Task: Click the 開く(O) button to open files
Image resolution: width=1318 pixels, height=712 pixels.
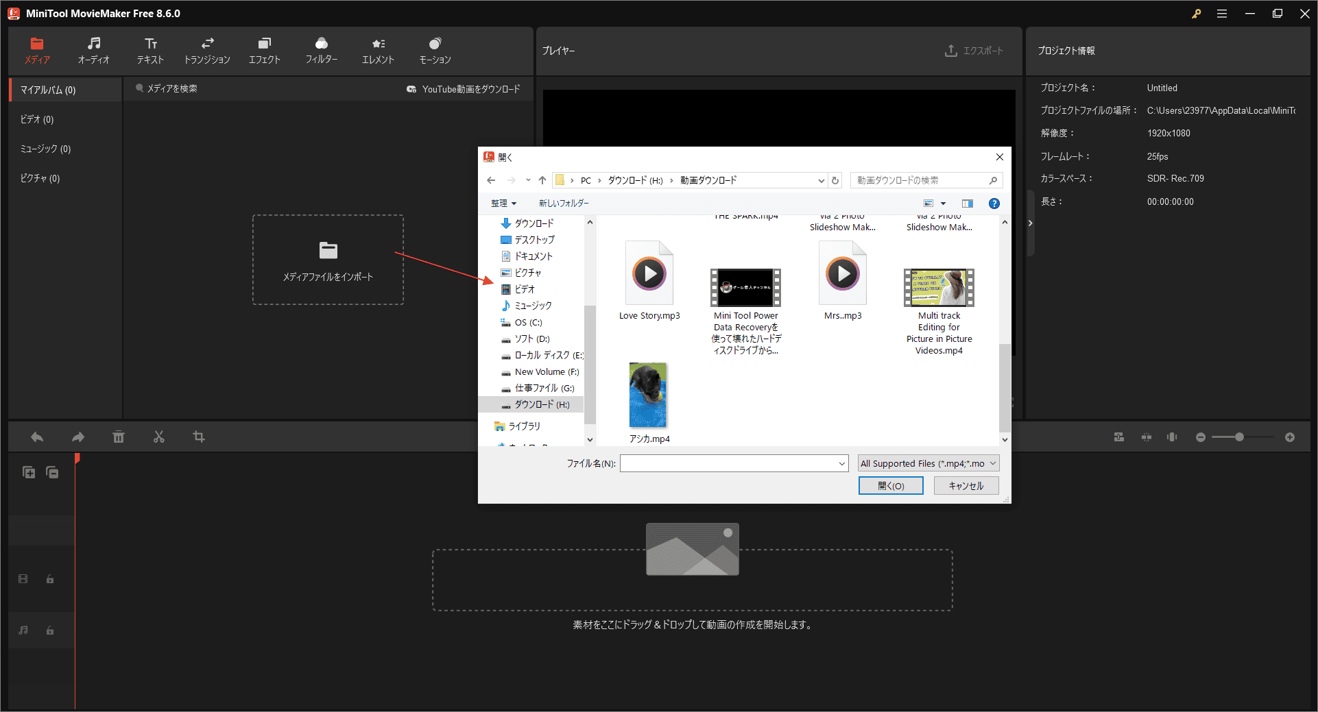Action: click(891, 485)
